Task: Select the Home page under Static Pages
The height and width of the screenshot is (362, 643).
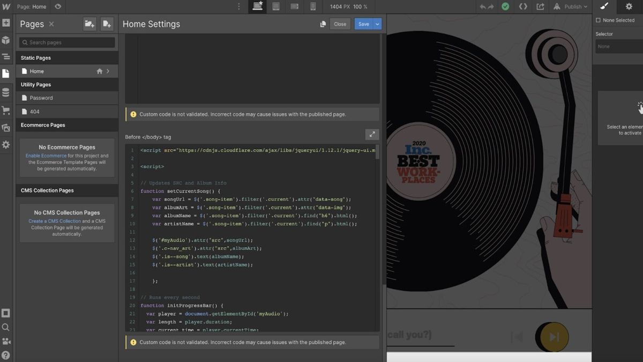Action: click(x=36, y=71)
